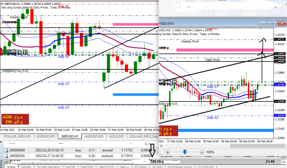Image resolution: width=287 pixels, height=168 pixels.
Task: Select ticket number 260062930
Action: tap(17, 156)
